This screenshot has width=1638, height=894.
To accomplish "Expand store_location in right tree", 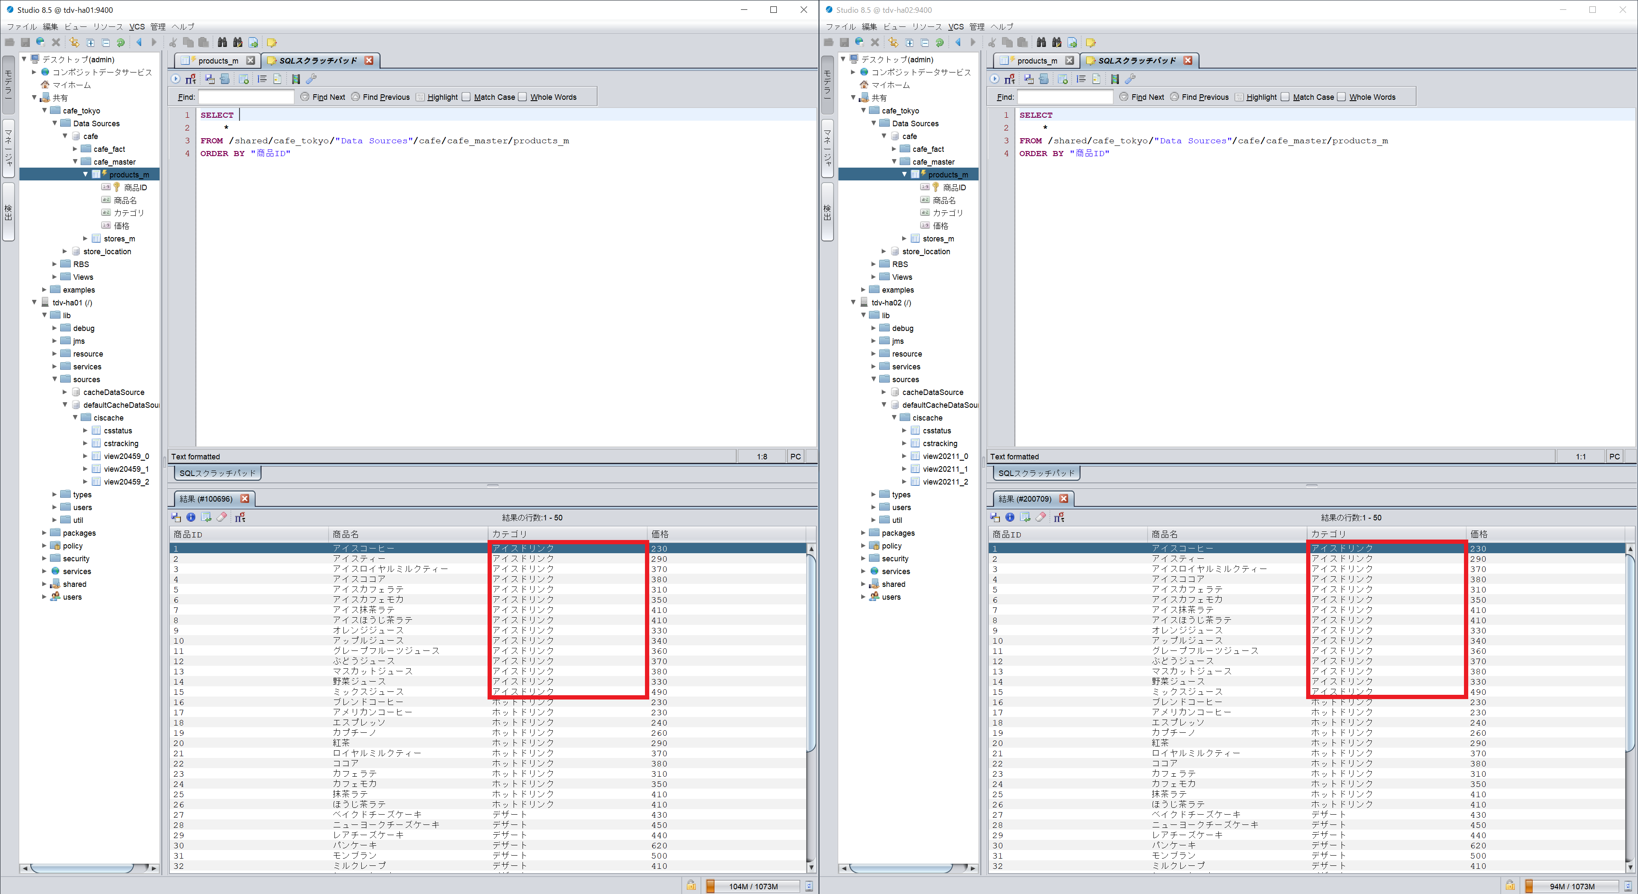I will click(x=884, y=251).
